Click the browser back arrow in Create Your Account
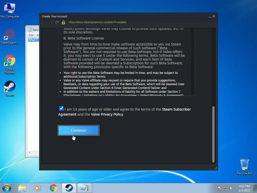This screenshot has width=257, height=193. tap(43, 22)
